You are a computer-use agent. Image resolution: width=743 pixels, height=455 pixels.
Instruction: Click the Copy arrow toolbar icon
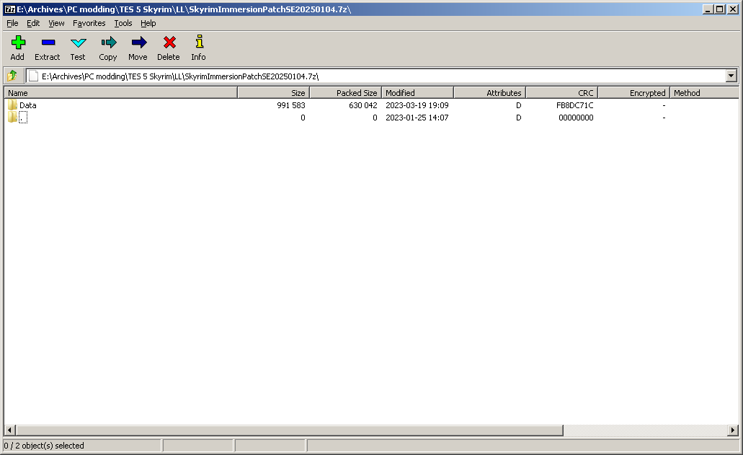[x=109, y=43]
